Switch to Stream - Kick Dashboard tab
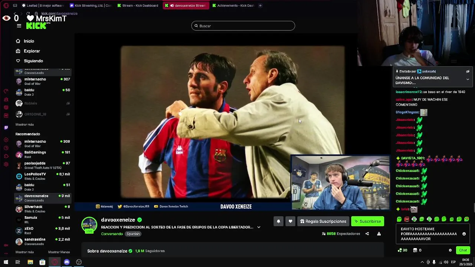Screen dimensions: 475x267 click(138, 6)
